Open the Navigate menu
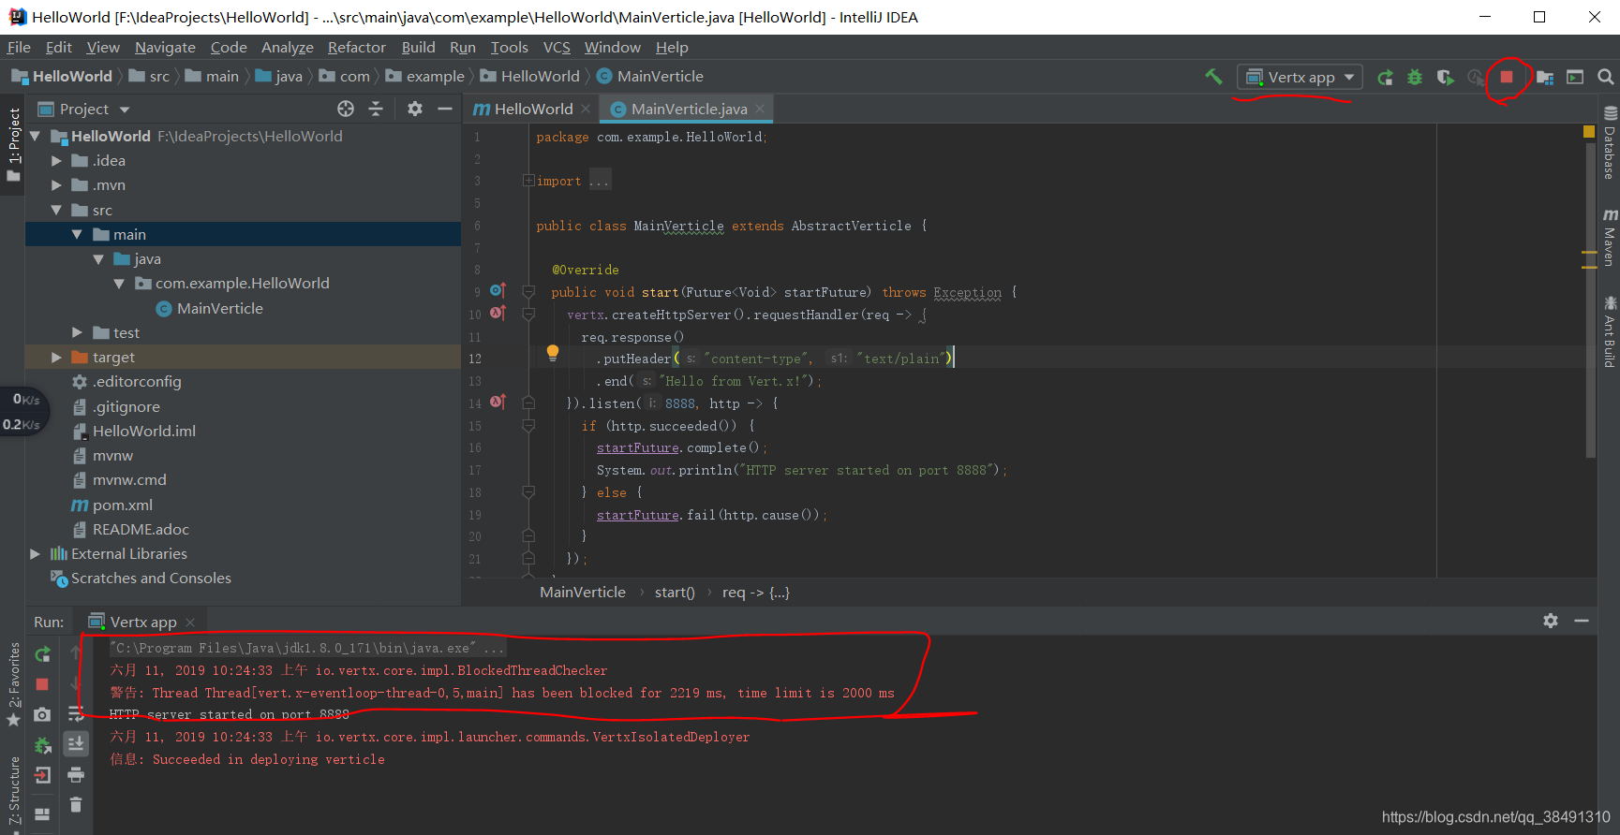 pos(165,47)
